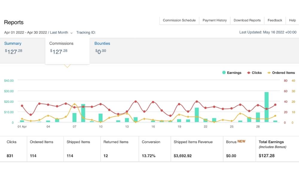Click the $40.00 earnings axis label
Screen dimensions: 299x179
9,81
